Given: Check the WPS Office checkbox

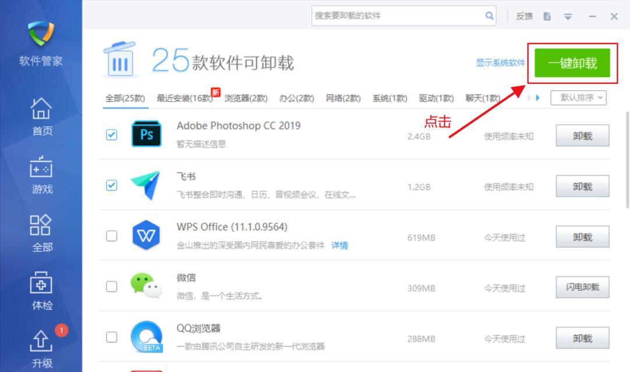Looking at the screenshot, I should [112, 236].
